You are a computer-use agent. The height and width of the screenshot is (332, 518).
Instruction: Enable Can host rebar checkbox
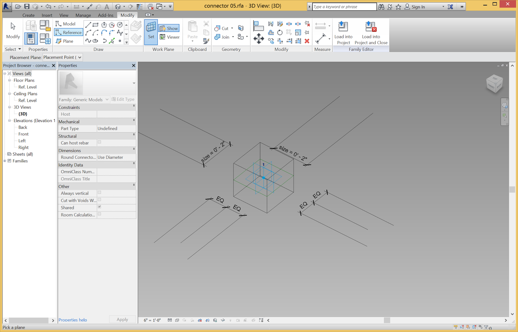(x=99, y=142)
